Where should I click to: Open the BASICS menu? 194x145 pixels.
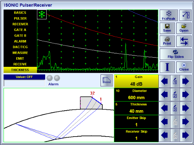[x=20, y=13]
